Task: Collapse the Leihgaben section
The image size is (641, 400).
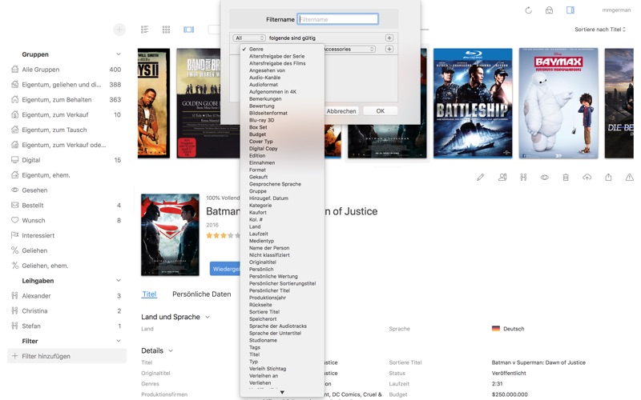Action: point(118,281)
